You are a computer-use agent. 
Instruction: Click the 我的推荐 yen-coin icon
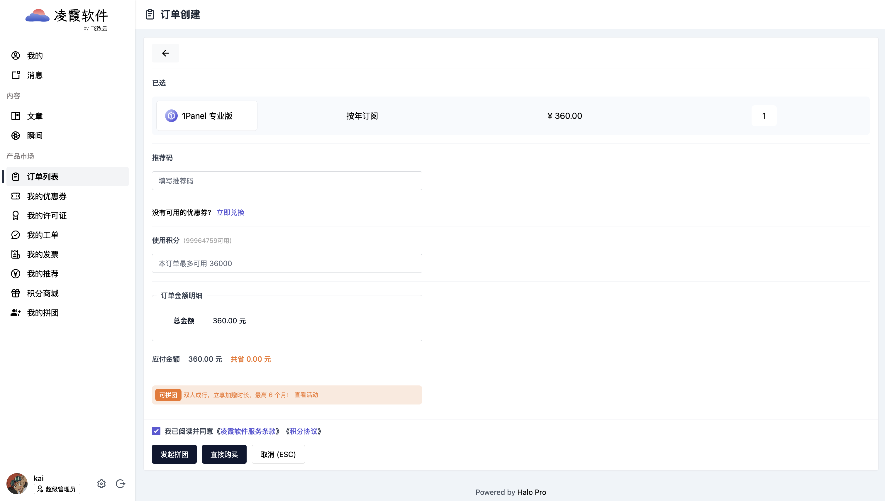[x=16, y=274]
